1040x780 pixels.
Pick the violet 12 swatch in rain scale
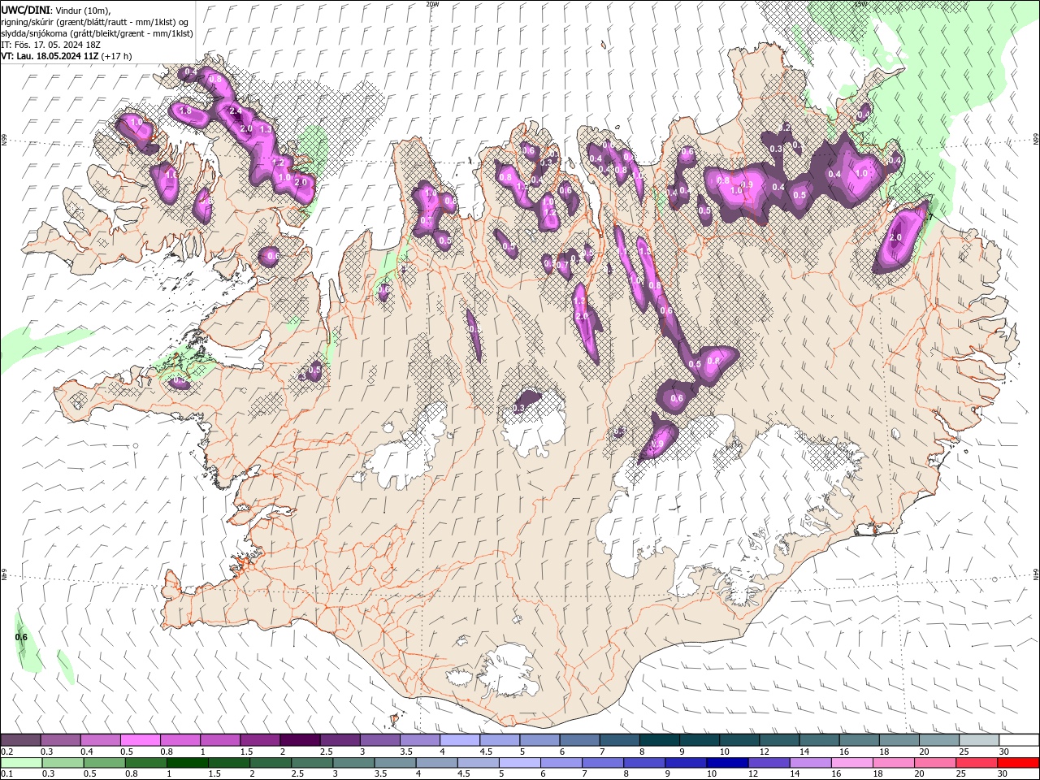click(769, 763)
